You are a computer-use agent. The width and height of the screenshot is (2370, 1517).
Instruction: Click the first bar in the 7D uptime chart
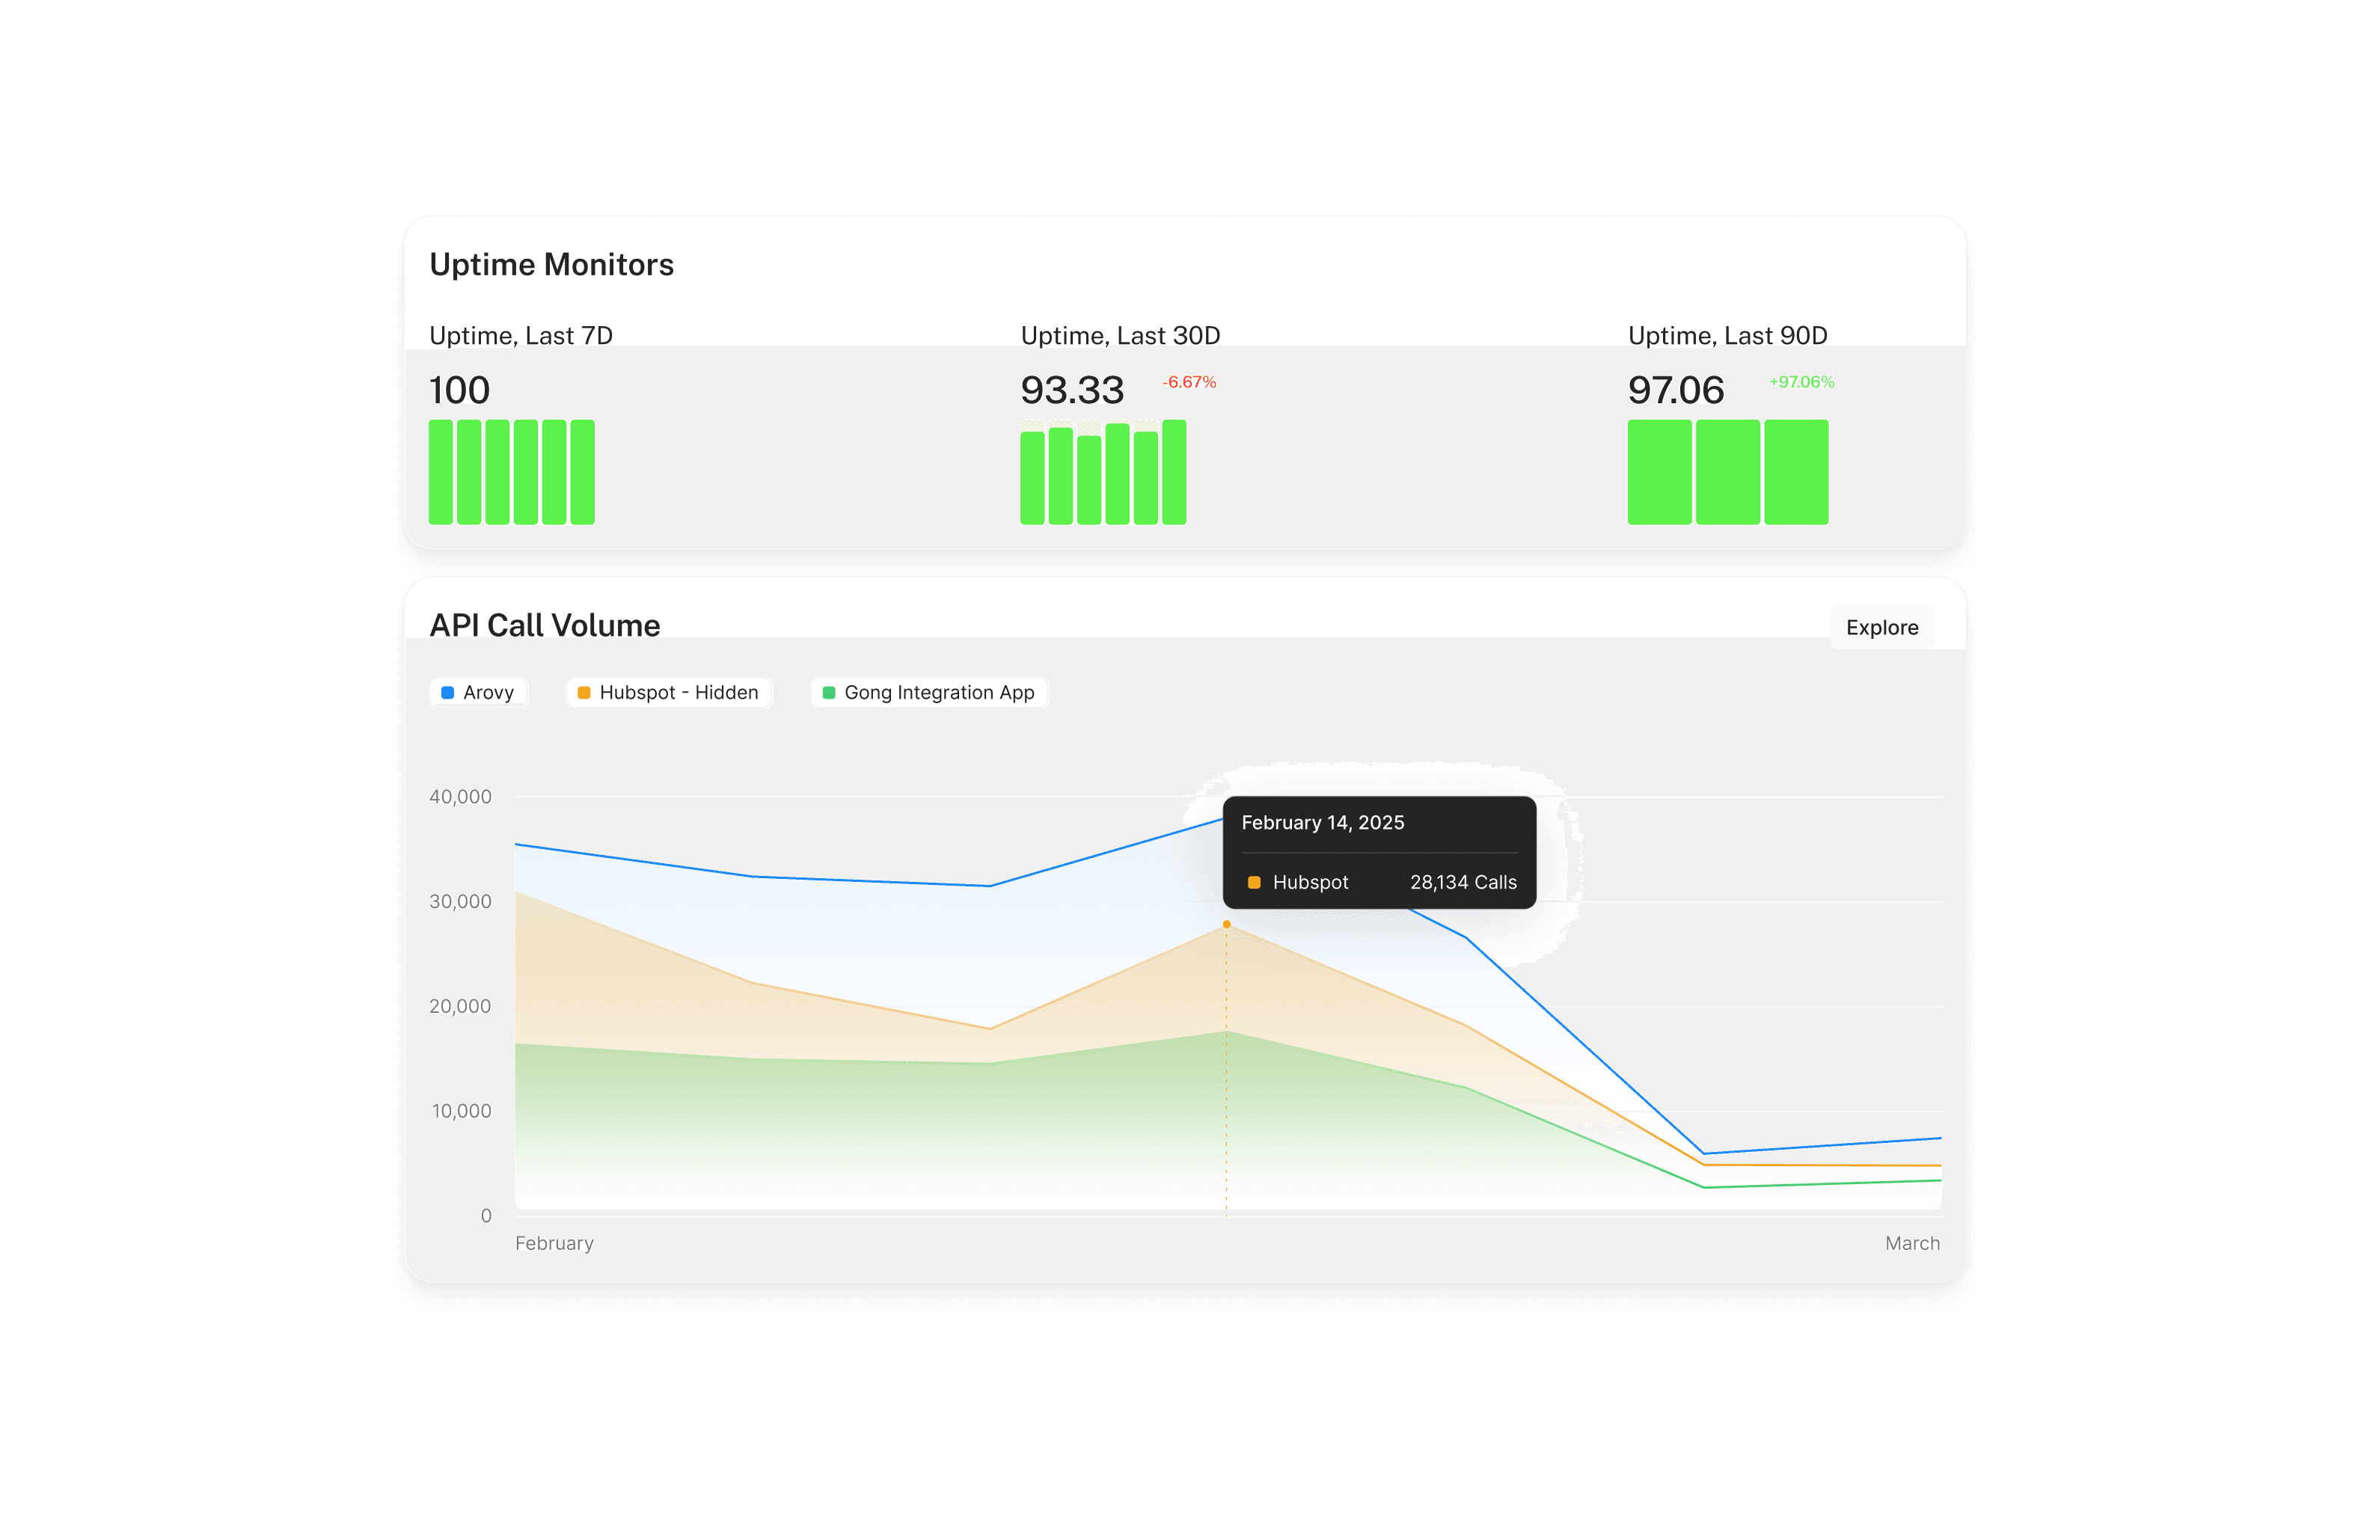click(x=441, y=472)
